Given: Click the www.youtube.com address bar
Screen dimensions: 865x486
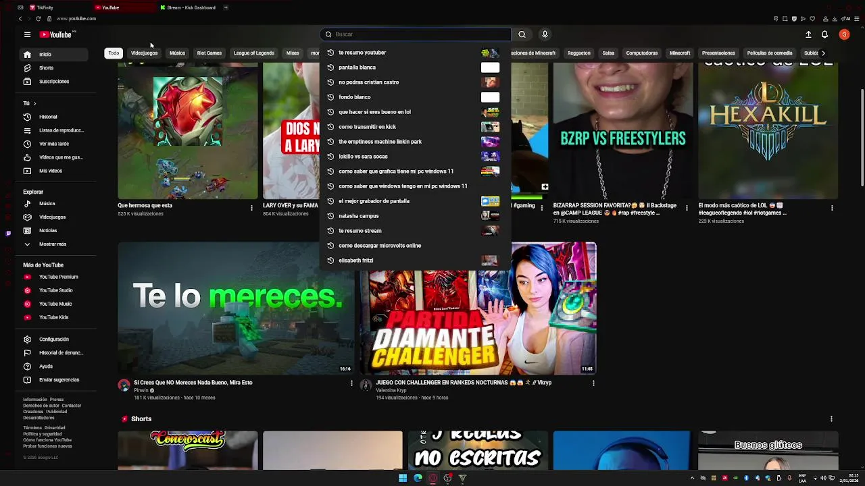Looking at the screenshot, I should (76, 19).
